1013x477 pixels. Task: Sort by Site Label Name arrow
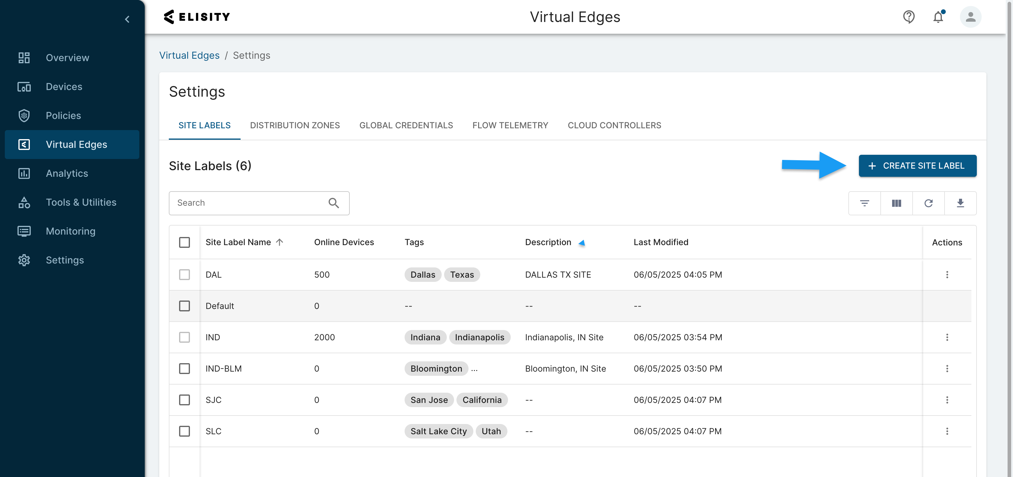click(279, 242)
